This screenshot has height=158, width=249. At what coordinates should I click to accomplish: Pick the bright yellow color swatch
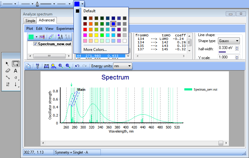click(x=96, y=35)
